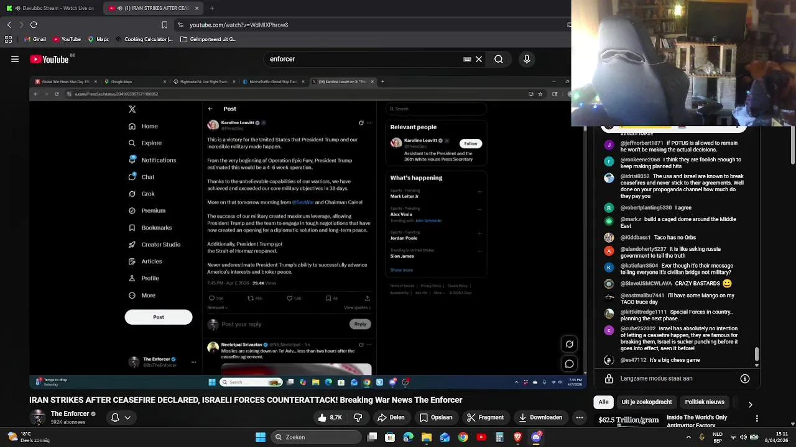Viewport: 796px width, 447px height.
Task: Open the YouTube guide hamburger menu
Action: pos(15,59)
